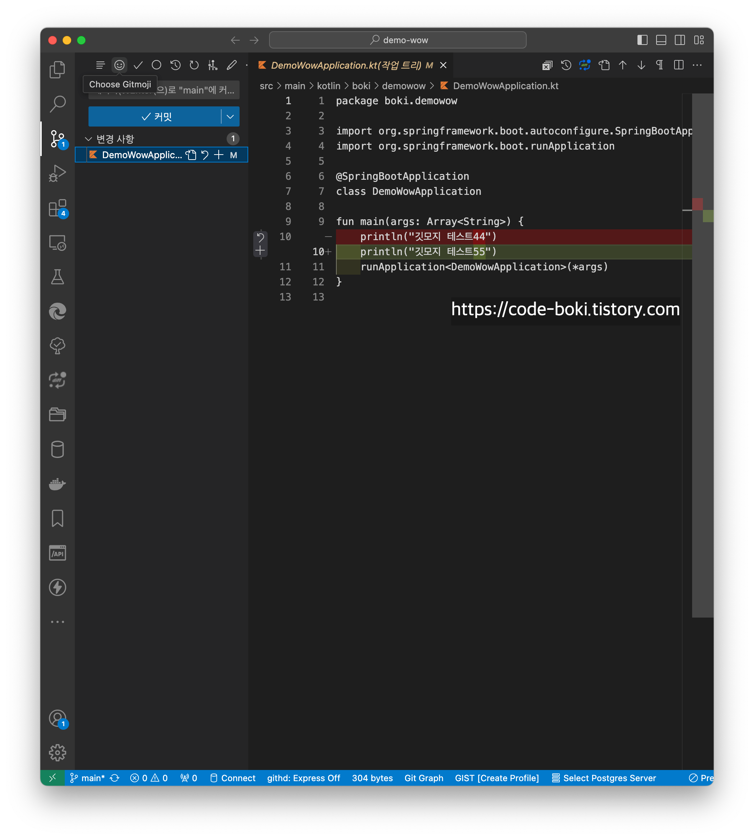Screen dimensions: 754x839
Task: Discard changes to DemoWowApplication file
Action: [x=205, y=155]
